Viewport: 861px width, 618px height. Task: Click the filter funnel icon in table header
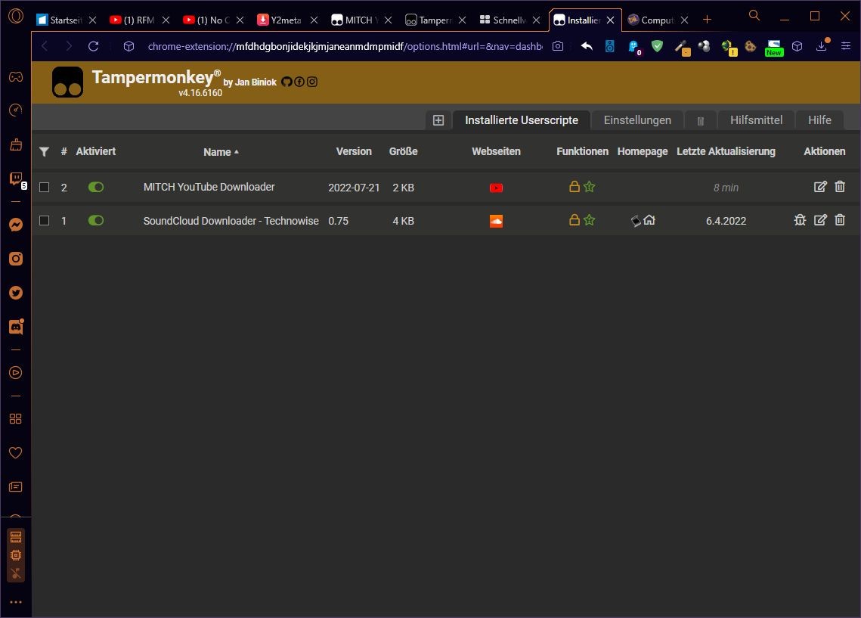[x=45, y=151]
